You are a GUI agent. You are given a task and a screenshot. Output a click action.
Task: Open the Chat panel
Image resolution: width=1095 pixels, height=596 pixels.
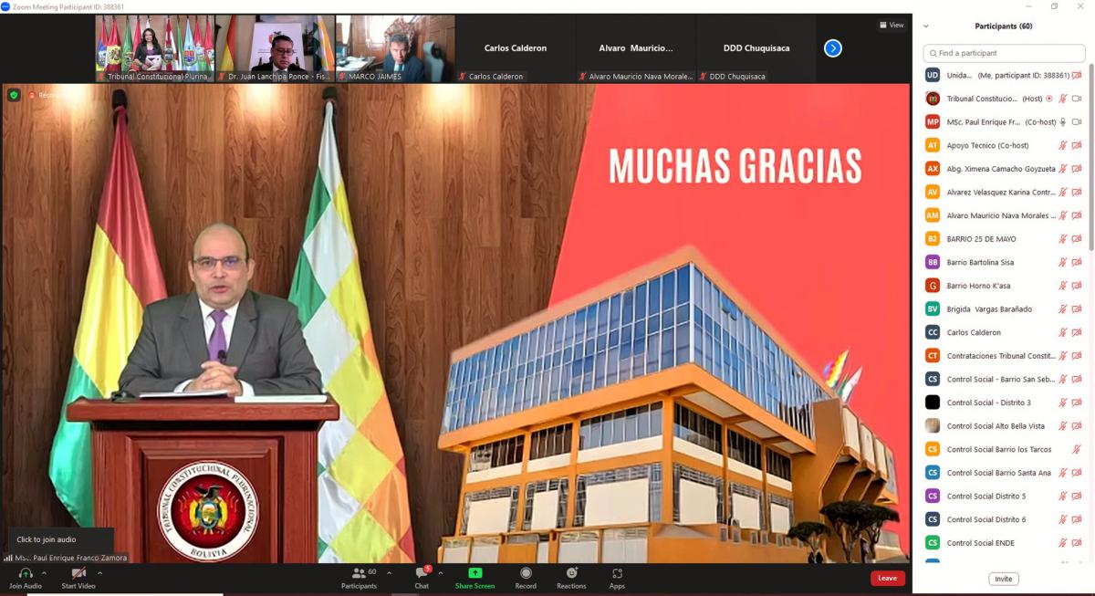(422, 574)
